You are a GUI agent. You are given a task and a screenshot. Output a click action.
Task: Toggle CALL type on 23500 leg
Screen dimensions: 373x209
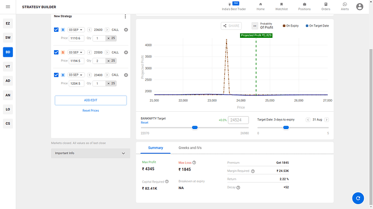[x=115, y=52]
